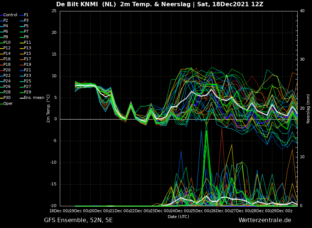
Task: Click the 40 value on precipitation axis
Action: [302, 11]
